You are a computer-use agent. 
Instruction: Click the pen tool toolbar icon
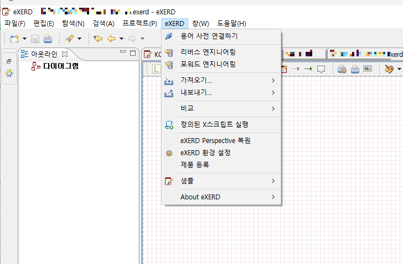[x=69, y=39]
